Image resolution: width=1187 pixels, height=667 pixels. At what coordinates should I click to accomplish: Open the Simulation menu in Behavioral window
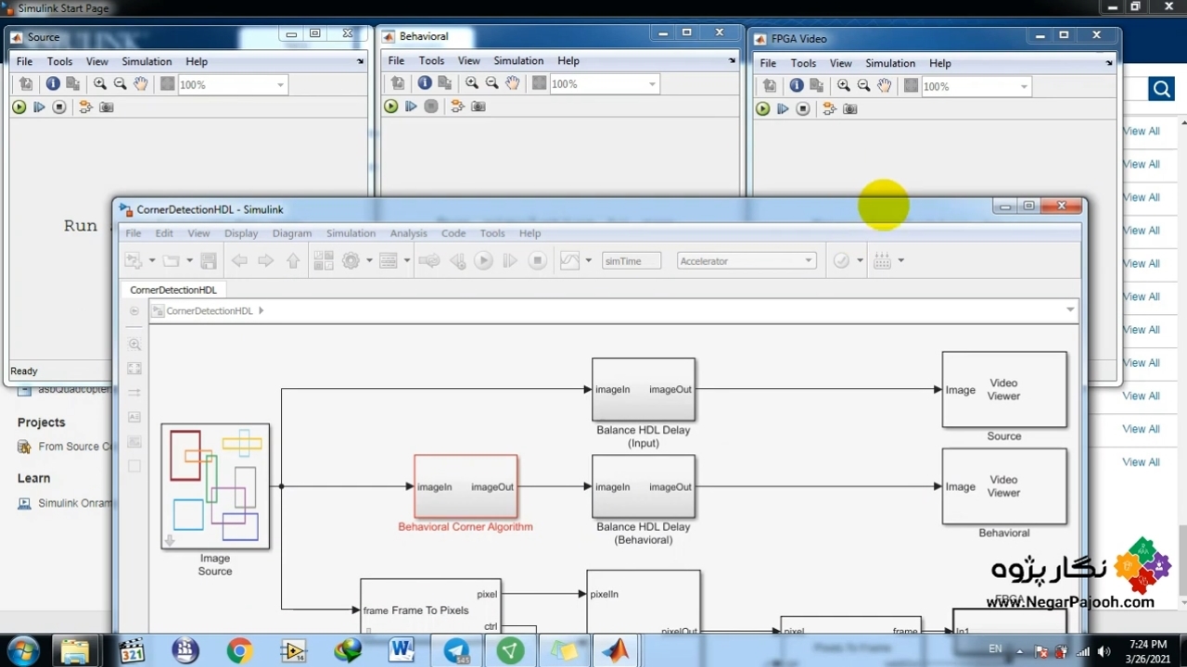(518, 61)
